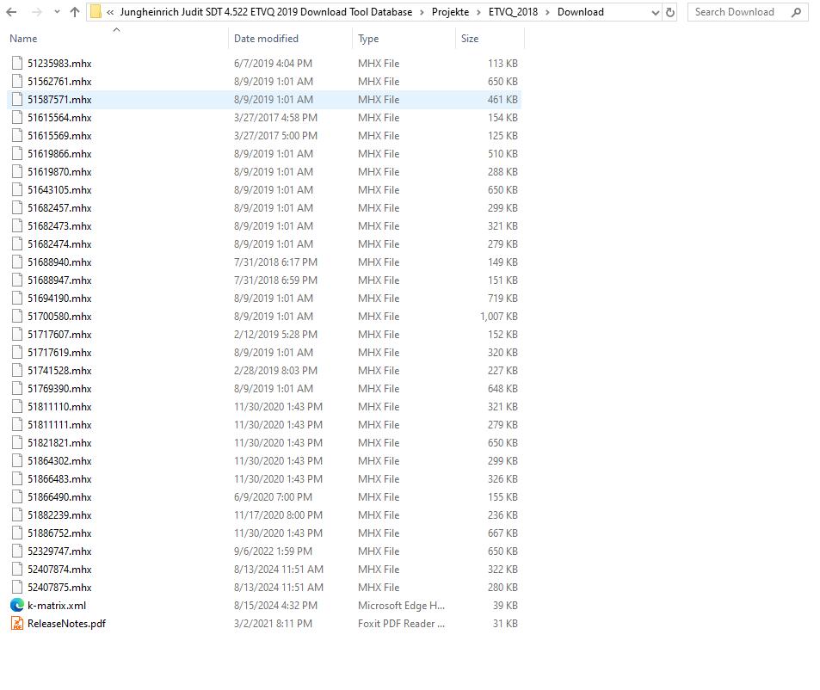Select file name 52407875.mhx

[59, 588]
